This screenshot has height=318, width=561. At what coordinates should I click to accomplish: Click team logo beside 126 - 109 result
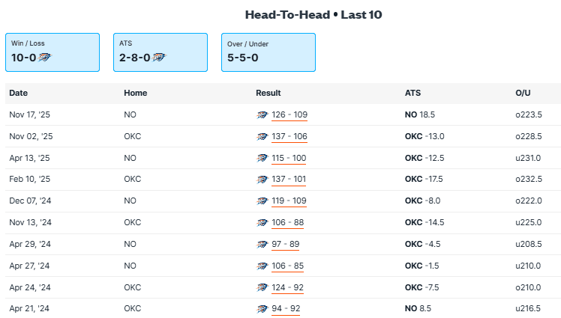tap(262, 115)
